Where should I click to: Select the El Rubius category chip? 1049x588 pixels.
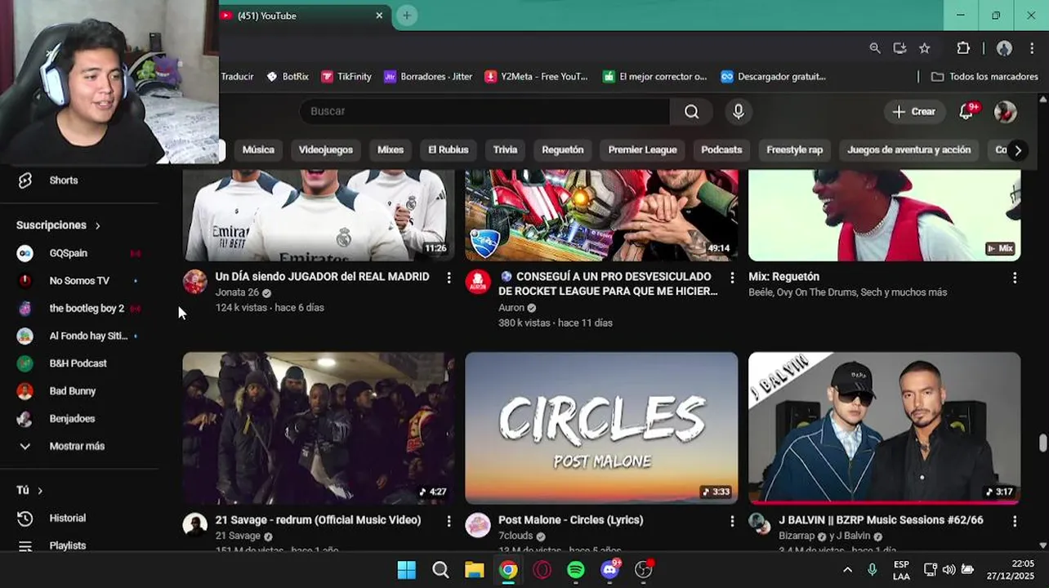coord(449,150)
